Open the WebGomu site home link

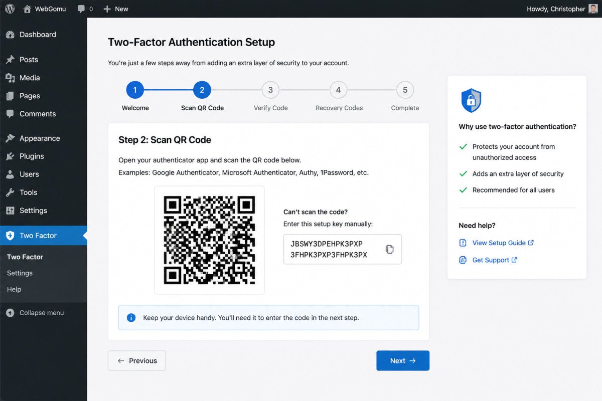(45, 9)
